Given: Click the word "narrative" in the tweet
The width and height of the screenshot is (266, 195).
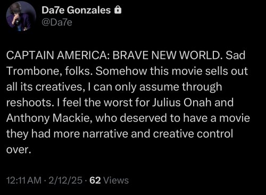Looking at the screenshot, I should click(105, 134).
